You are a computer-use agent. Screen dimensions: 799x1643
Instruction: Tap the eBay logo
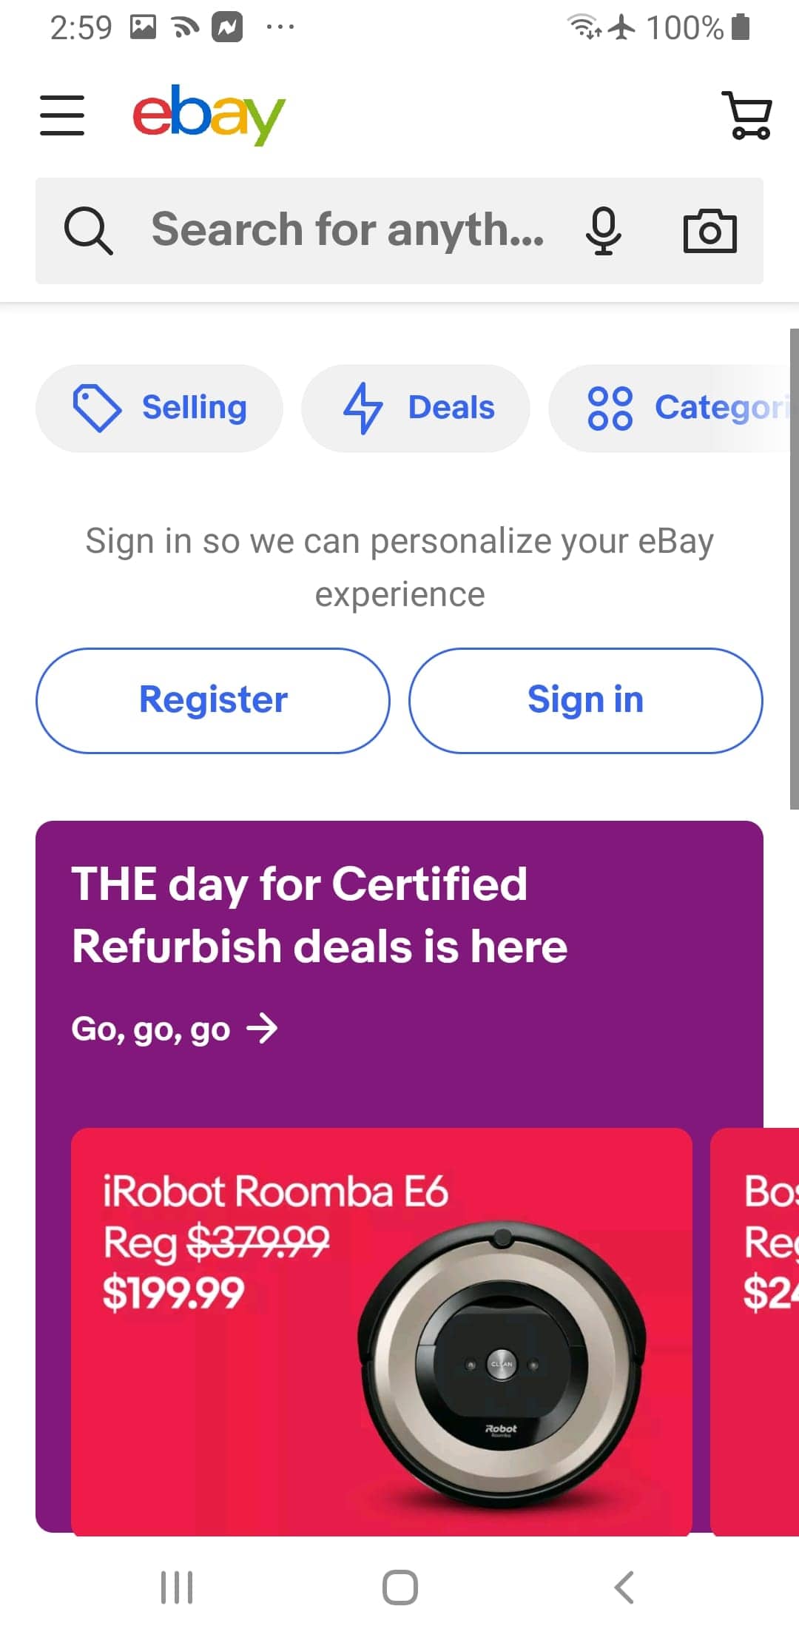[x=209, y=115]
